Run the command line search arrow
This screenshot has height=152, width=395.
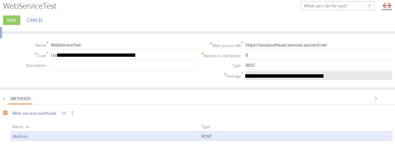[370, 6]
